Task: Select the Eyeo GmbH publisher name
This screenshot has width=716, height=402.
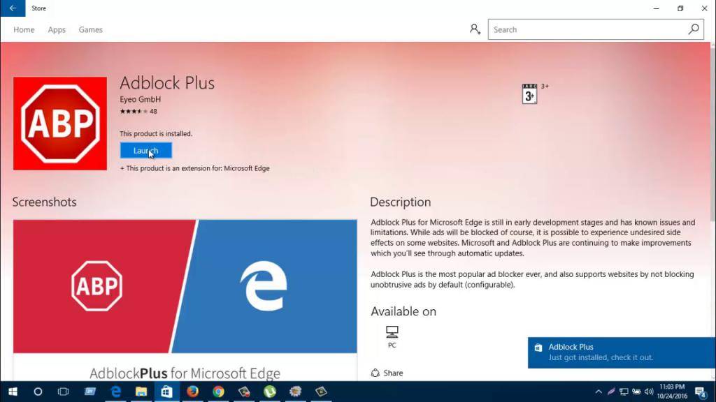Action: click(x=140, y=99)
